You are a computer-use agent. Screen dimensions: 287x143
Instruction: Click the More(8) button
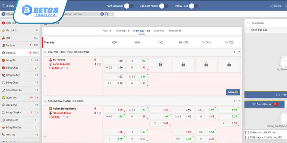point(233,92)
